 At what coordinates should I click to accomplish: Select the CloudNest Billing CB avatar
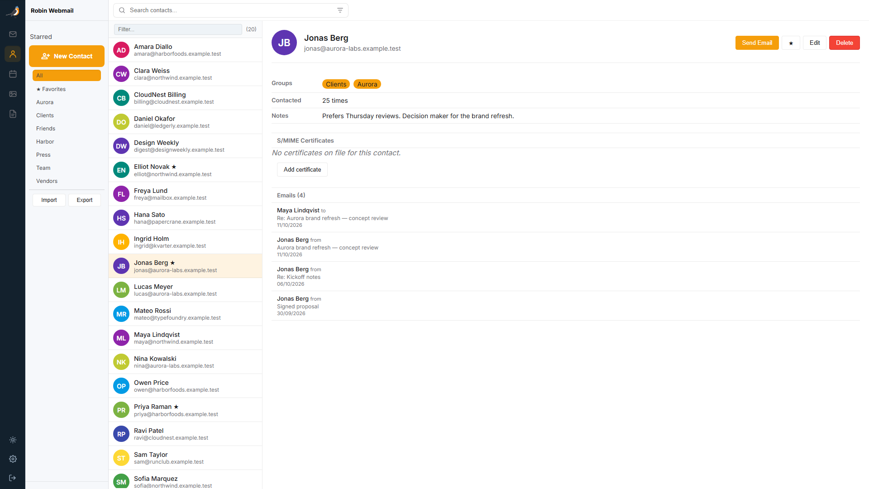(x=121, y=98)
